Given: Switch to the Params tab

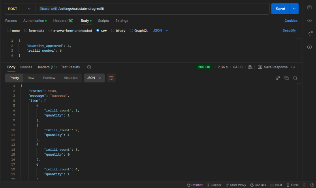Looking at the screenshot, I should tap(11, 21).
